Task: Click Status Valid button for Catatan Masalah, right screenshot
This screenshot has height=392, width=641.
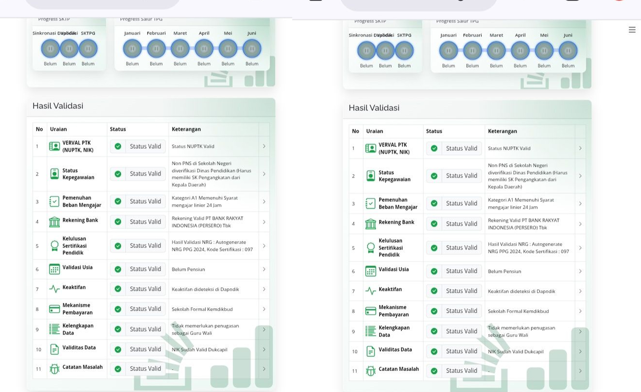Action: (x=461, y=371)
